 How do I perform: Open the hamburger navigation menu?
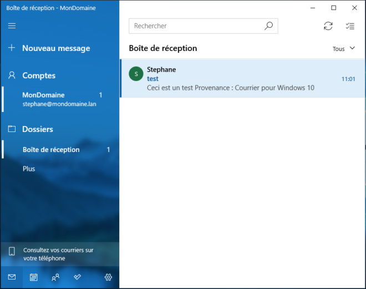click(x=12, y=26)
